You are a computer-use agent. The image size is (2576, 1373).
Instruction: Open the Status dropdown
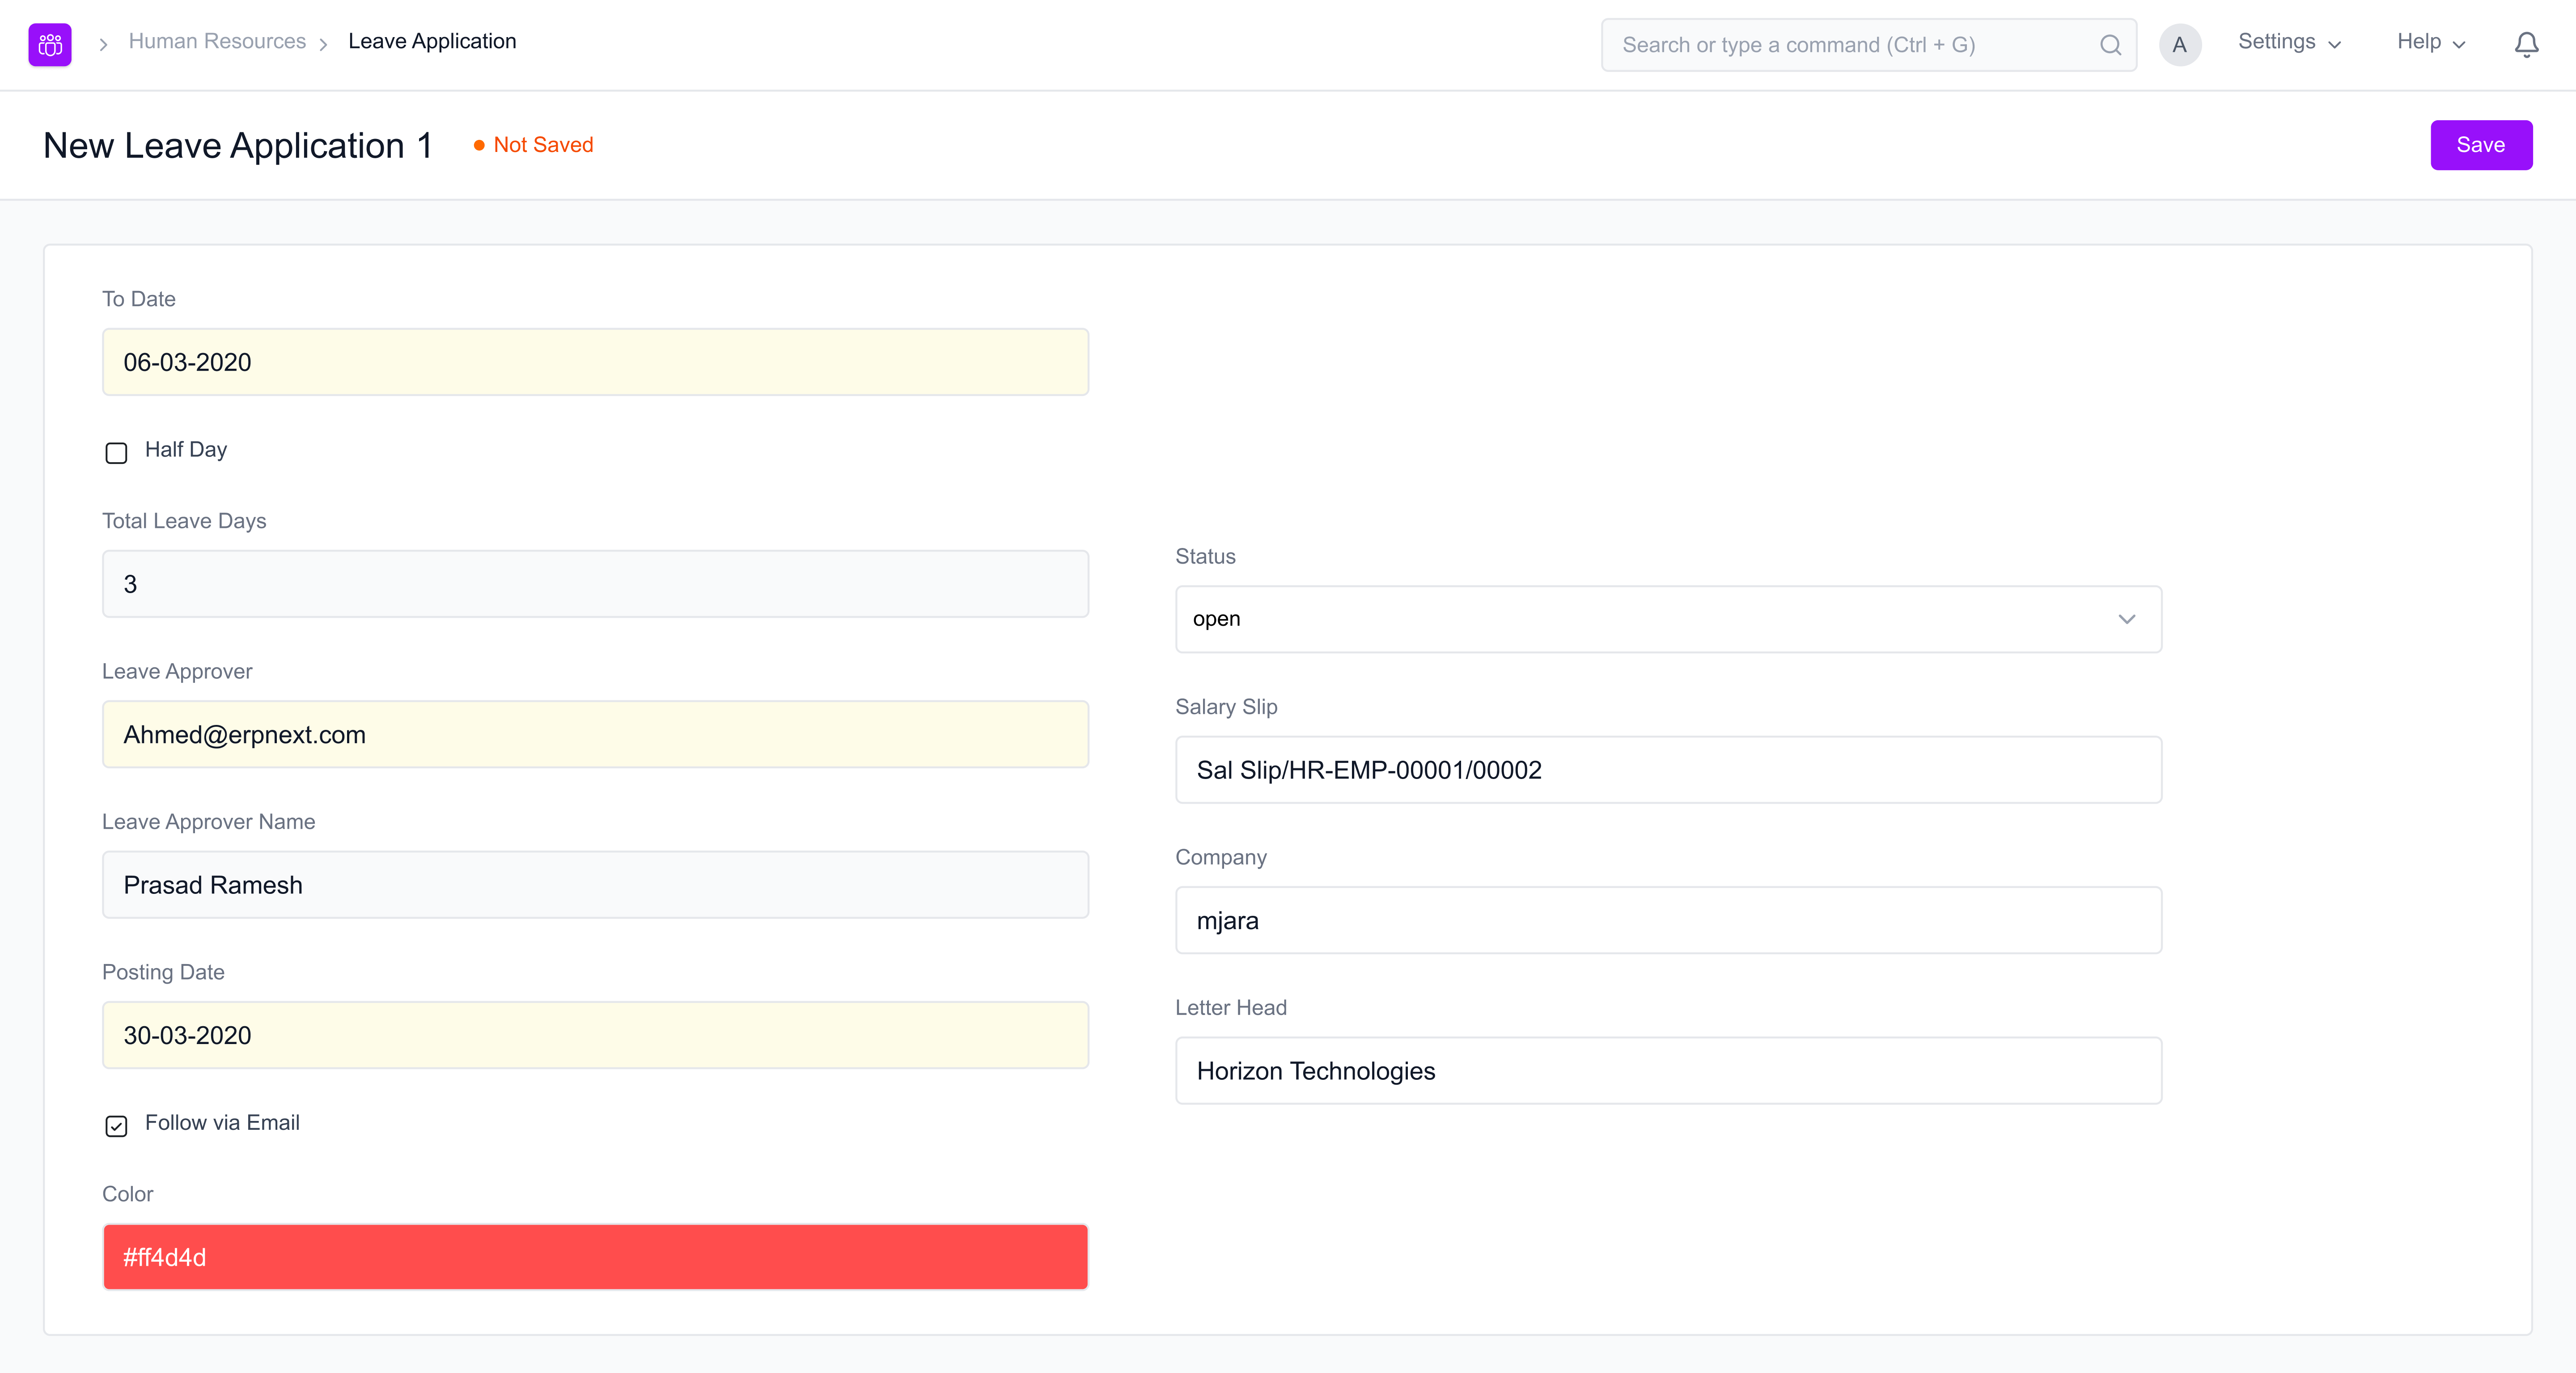(1668, 619)
